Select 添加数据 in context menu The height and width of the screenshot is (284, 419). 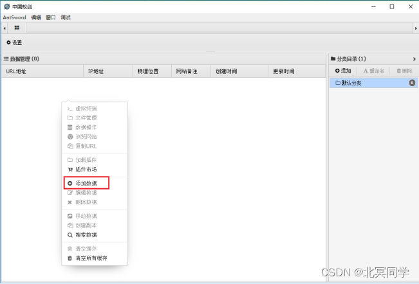[95, 183]
